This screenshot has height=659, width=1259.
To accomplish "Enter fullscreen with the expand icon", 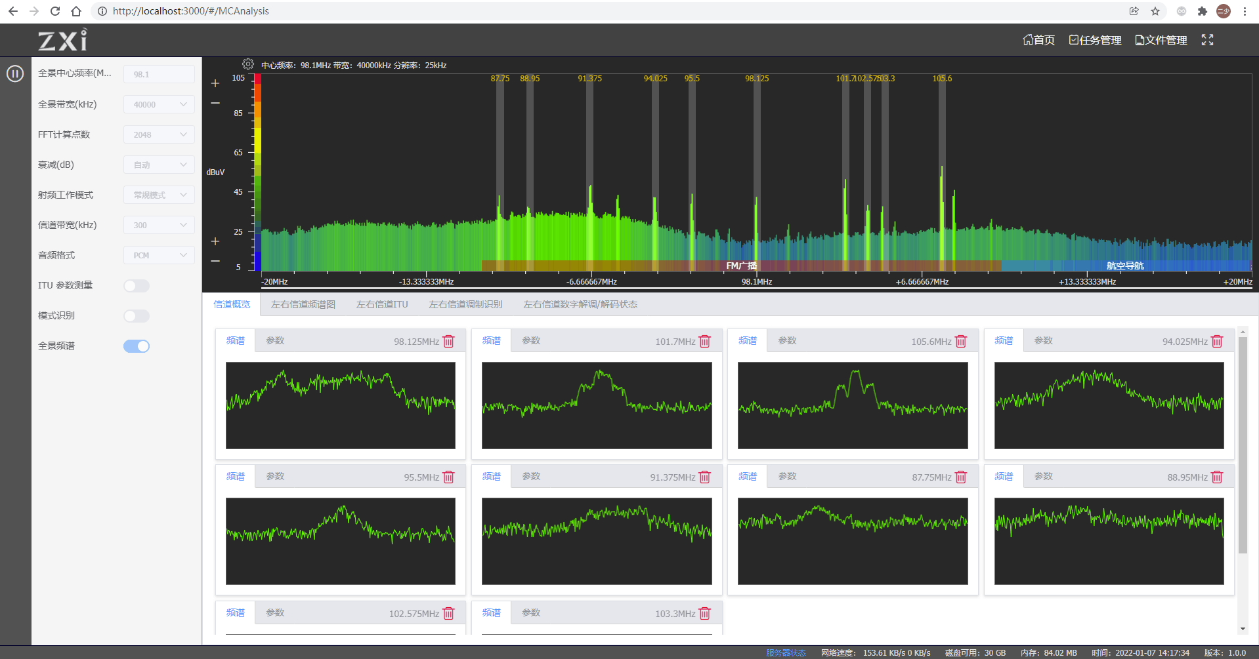I will click(1207, 40).
